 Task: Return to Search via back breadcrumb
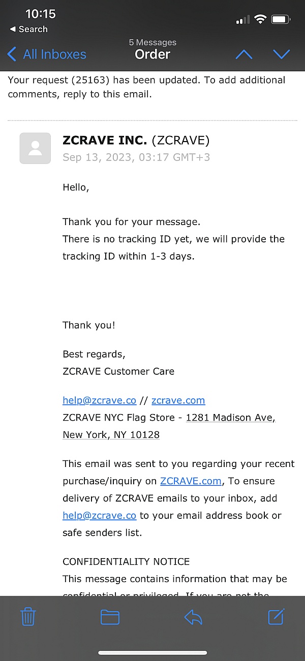[29, 30]
